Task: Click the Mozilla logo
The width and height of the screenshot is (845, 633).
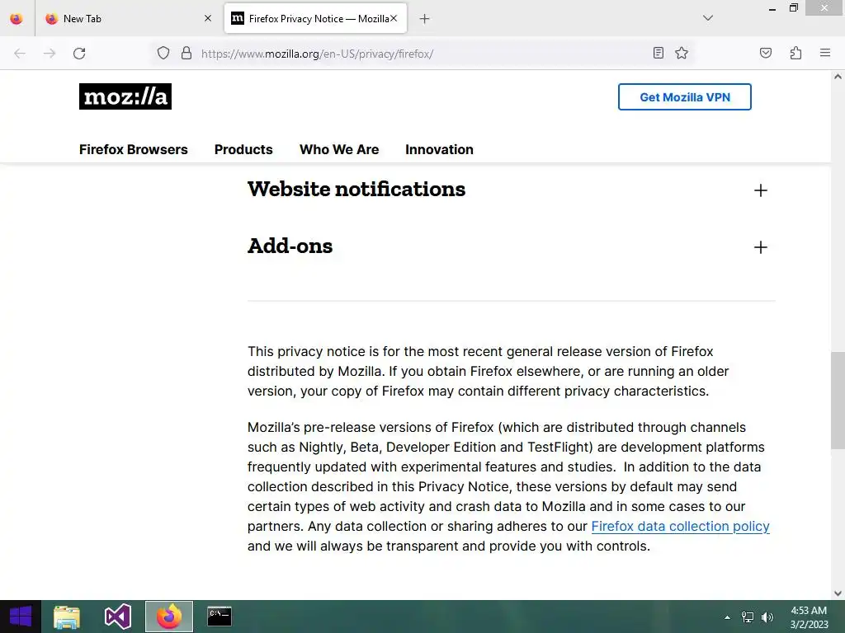Action: coord(125,96)
